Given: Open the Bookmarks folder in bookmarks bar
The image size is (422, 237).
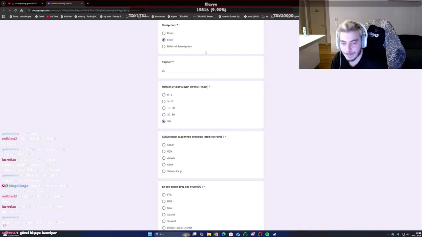Looking at the screenshot, I should point(158,16).
